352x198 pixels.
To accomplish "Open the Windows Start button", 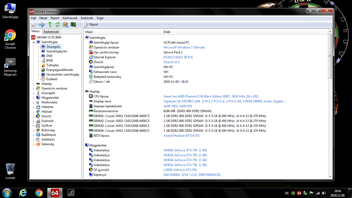I will click(x=7, y=193).
